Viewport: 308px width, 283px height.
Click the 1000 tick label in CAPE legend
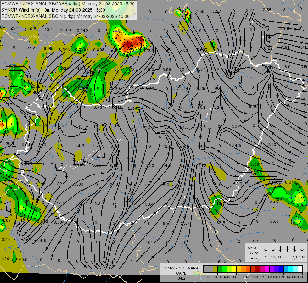(x=255, y=277)
